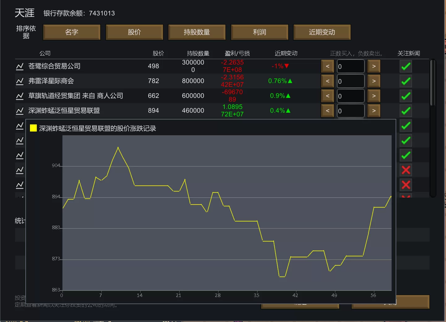This screenshot has width=446, height=322.
Task: Increase share amount for 弗雷泽星际商会
Action: 374,81
